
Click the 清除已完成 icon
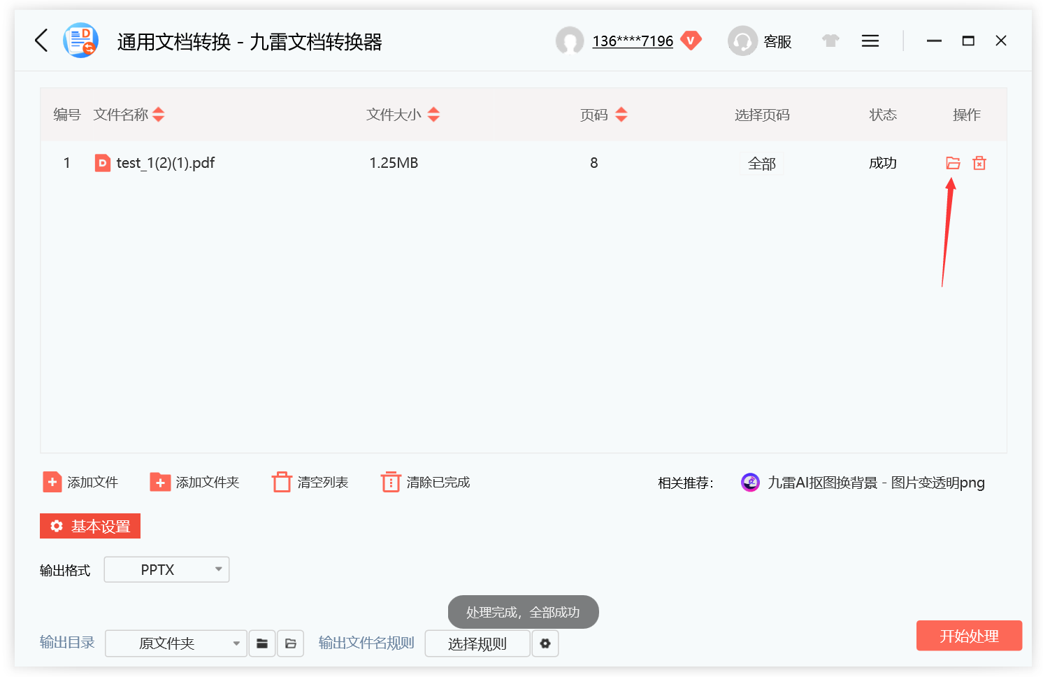point(391,481)
